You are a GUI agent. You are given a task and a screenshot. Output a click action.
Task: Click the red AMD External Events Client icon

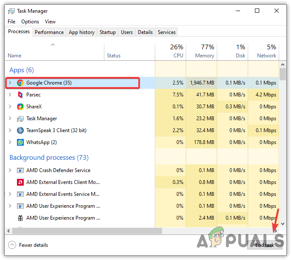coord(20,182)
